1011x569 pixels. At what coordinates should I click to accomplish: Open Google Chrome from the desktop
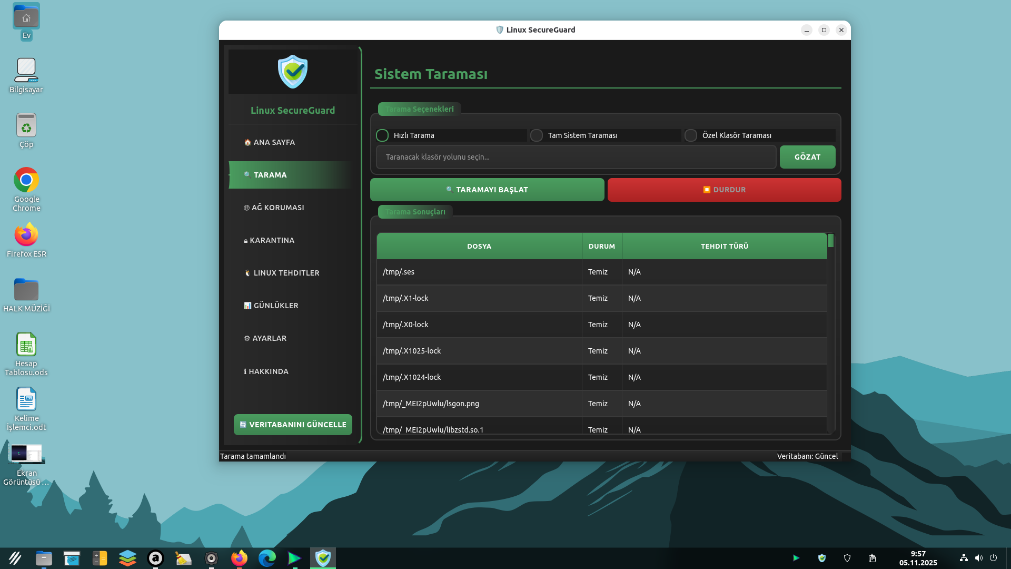tap(26, 181)
